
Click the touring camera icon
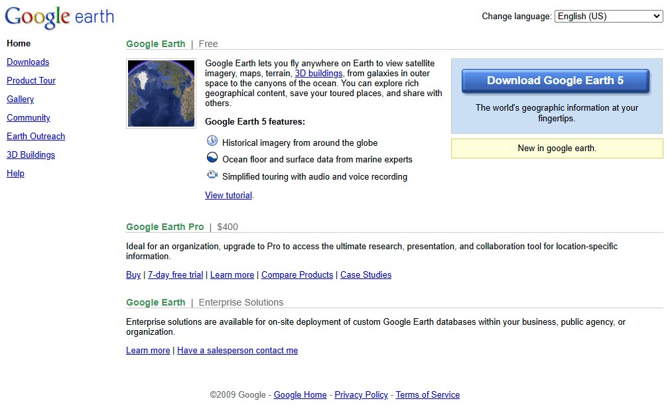212,174
